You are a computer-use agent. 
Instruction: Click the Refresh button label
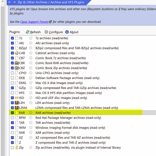coord(35,32)
